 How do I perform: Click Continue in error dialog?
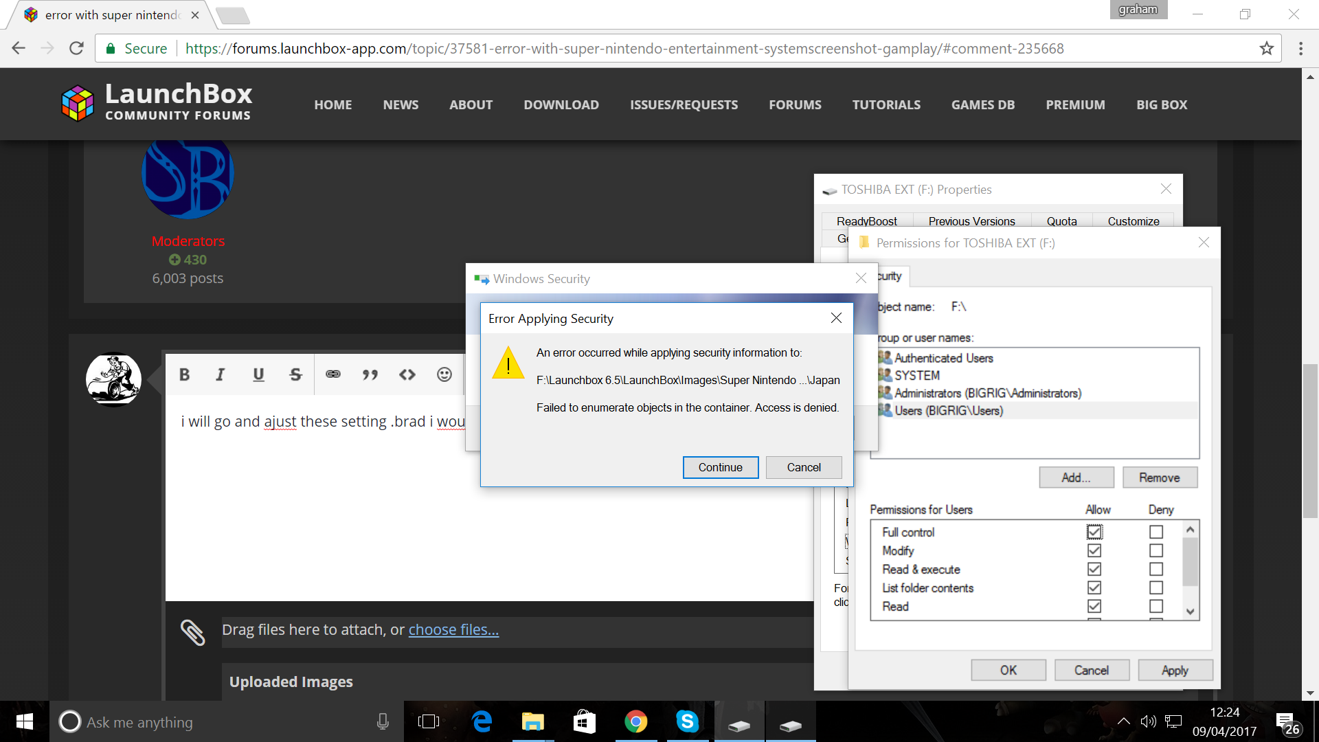(721, 467)
